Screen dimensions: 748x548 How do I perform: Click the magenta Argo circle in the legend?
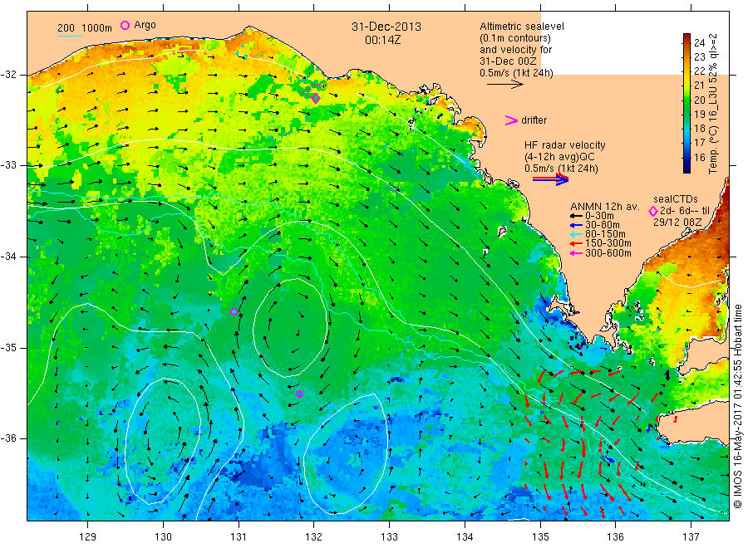click(125, 25)
